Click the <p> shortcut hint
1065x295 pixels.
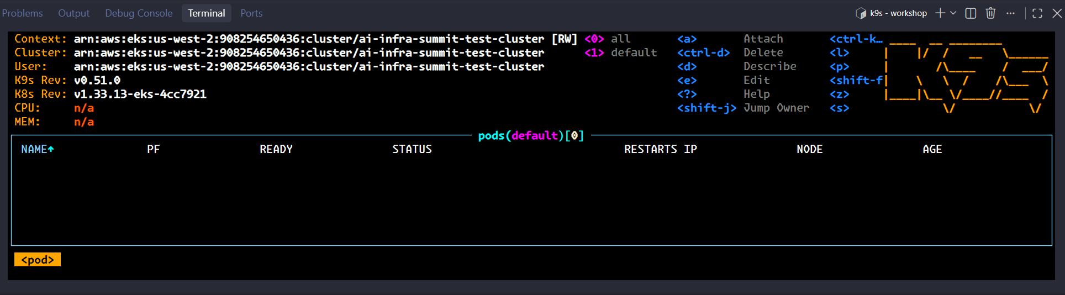coord(840,66)
